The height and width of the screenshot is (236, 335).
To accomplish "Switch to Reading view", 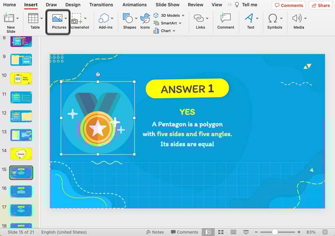I will point(233,232).
